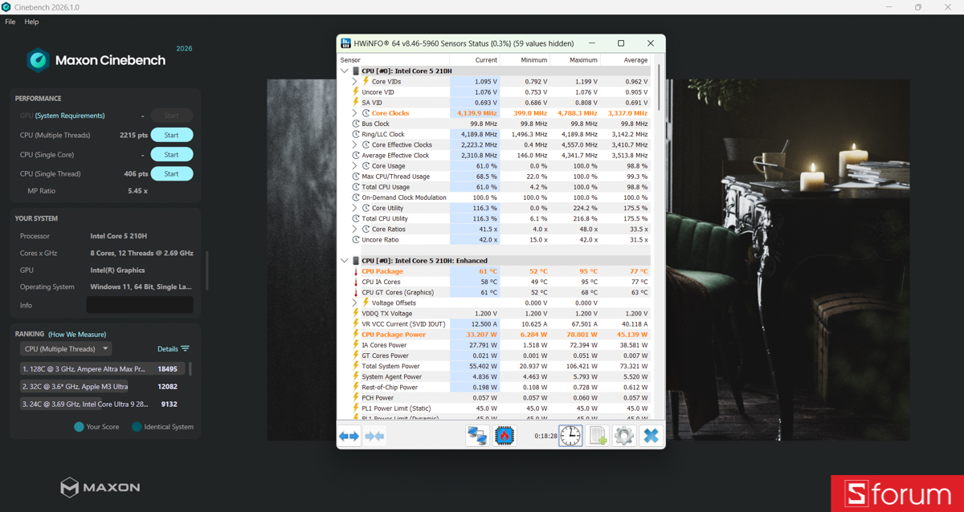
Task: Start the CPU (Multiple Threads) benchmark
Action: [x=172, y=135]
